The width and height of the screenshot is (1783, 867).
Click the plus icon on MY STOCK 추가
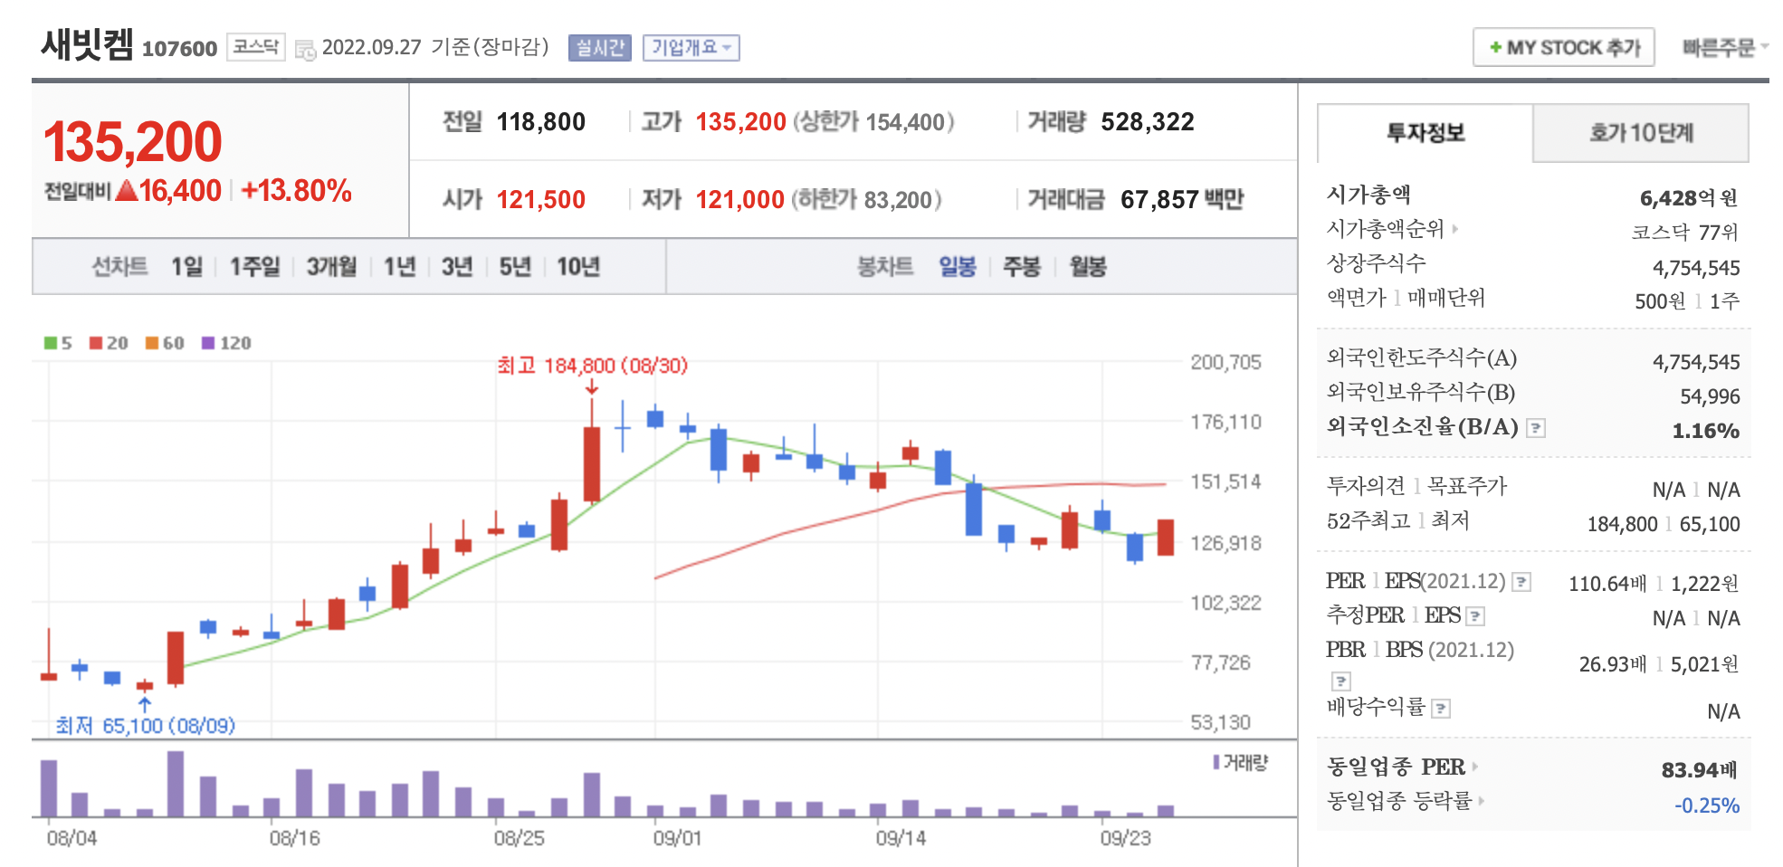(1495, 47)
